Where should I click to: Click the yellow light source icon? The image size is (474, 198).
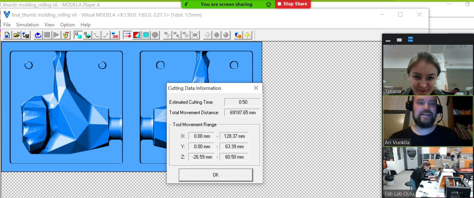(x=248, y=35)
